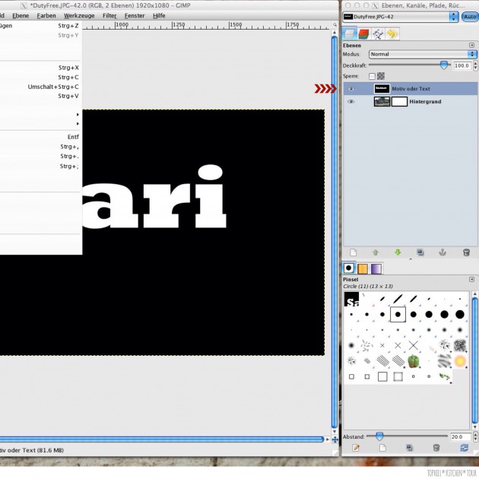Click the Hintergrund layer's photo thumbnail
This screenshot has height=479, width=479.
pos(382,102)
